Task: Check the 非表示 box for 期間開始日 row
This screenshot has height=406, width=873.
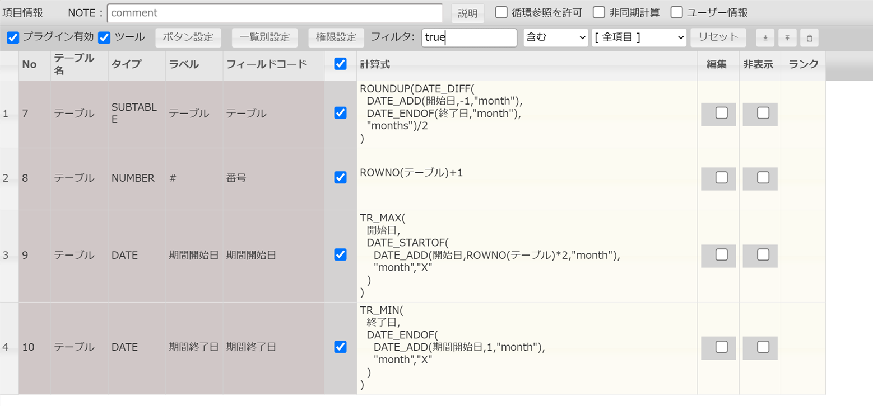Action: (x=763, y=254)
